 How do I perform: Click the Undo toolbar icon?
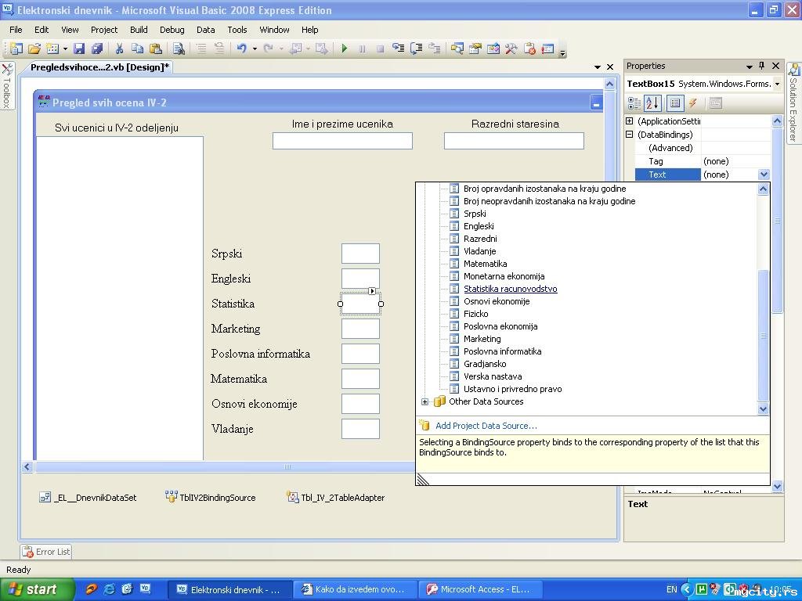tap(241, 49)
